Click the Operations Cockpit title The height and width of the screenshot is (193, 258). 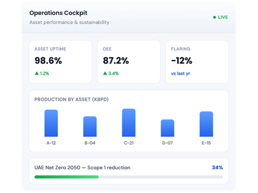coord(58,13)
